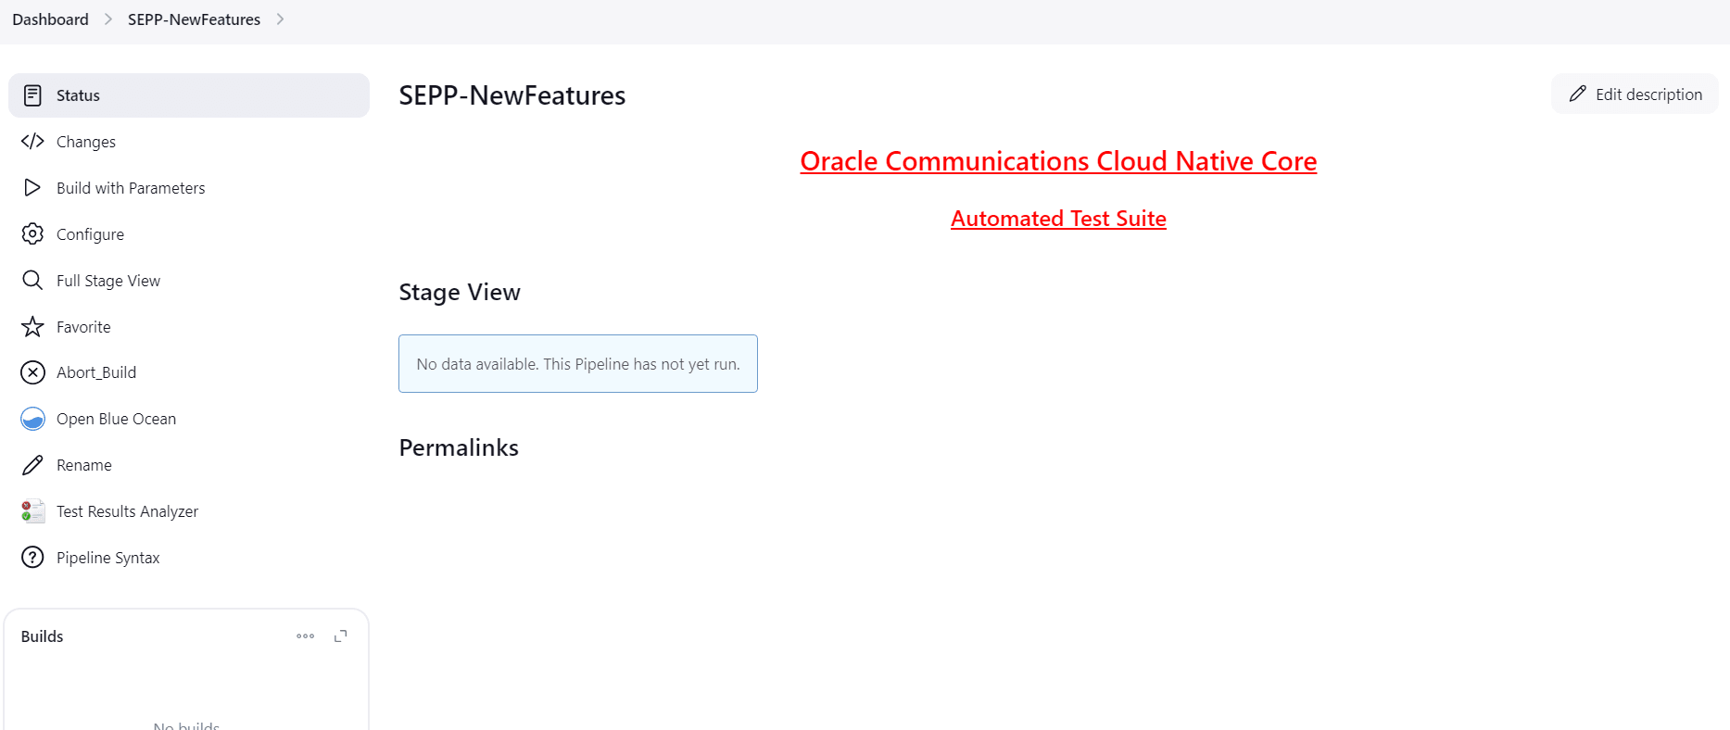Click the SEPP-NewFeatures page heading

pos(512,95)
